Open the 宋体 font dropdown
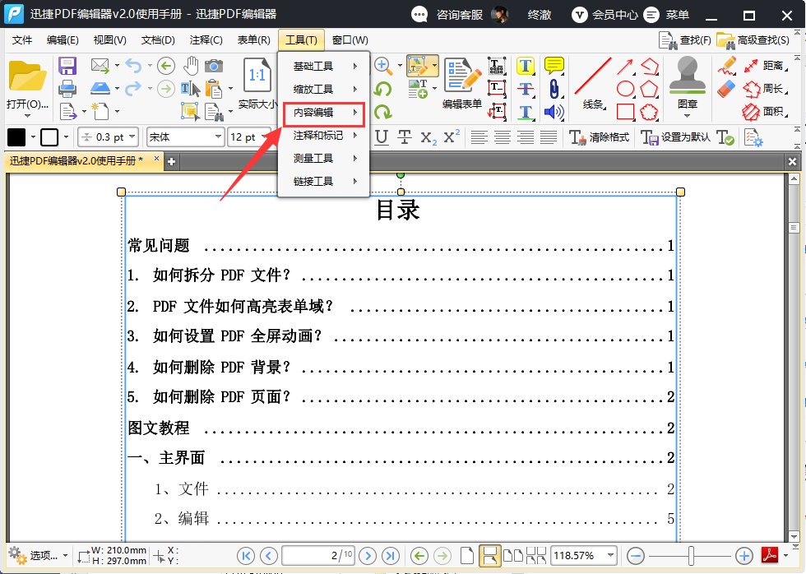Viewport: 806px width, 574px height. coord(219,137)
